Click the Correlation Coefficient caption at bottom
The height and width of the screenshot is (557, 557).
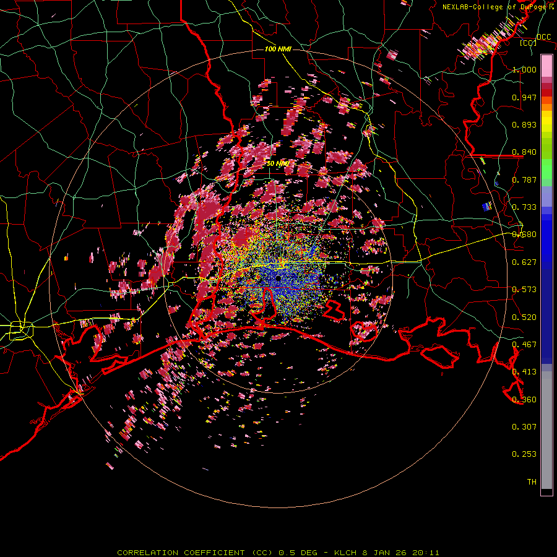[x=278, y=553]
